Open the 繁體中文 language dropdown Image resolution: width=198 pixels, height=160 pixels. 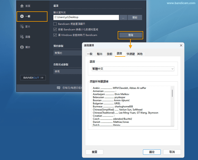pyautogui.click(x=133, y=69)
